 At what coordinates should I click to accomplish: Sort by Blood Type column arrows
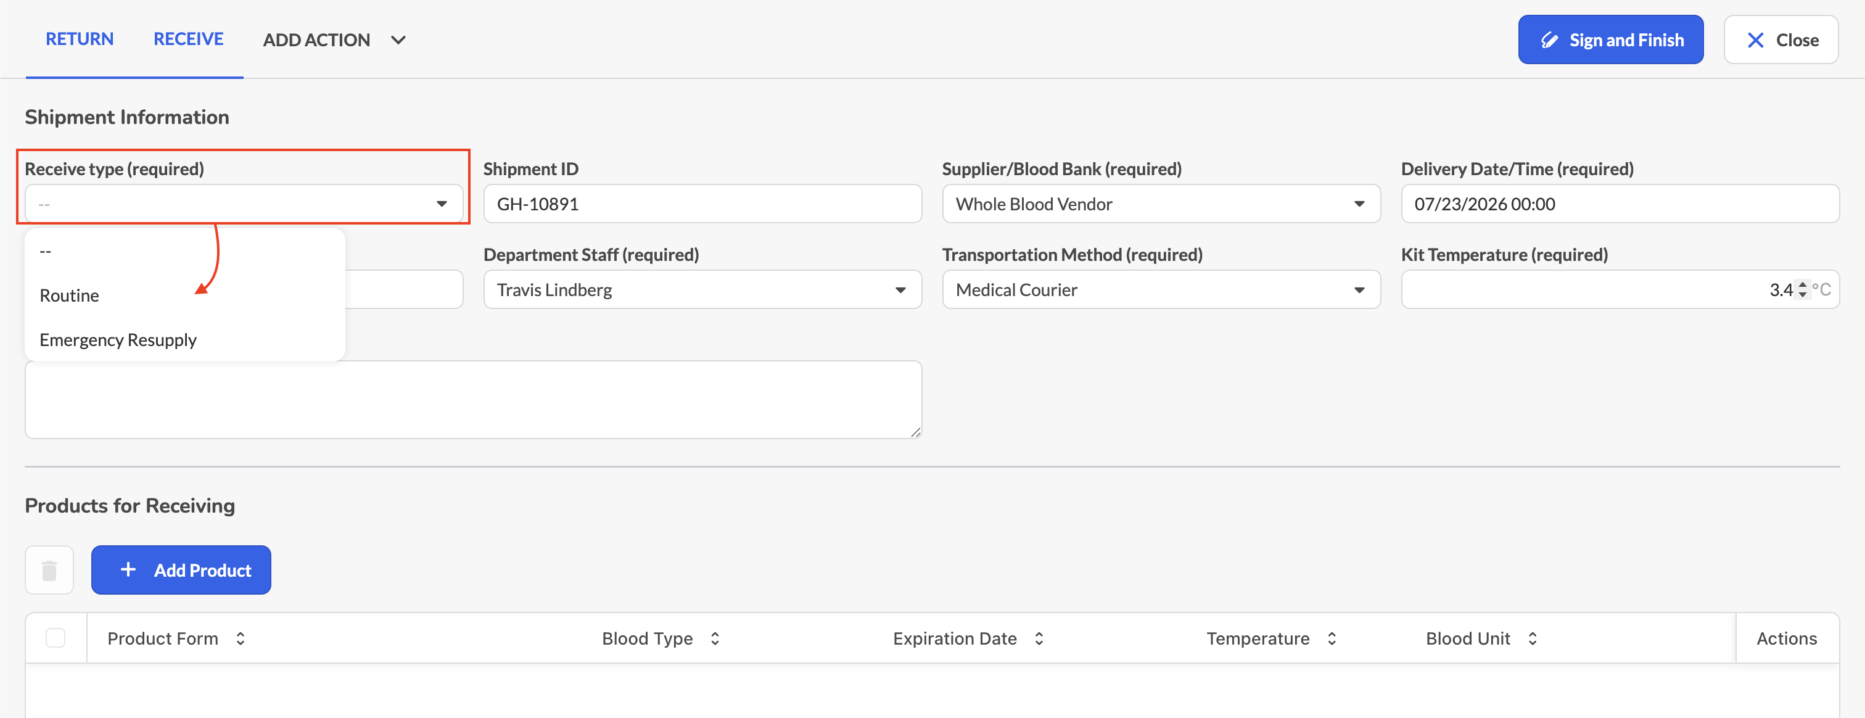(715, 638)
